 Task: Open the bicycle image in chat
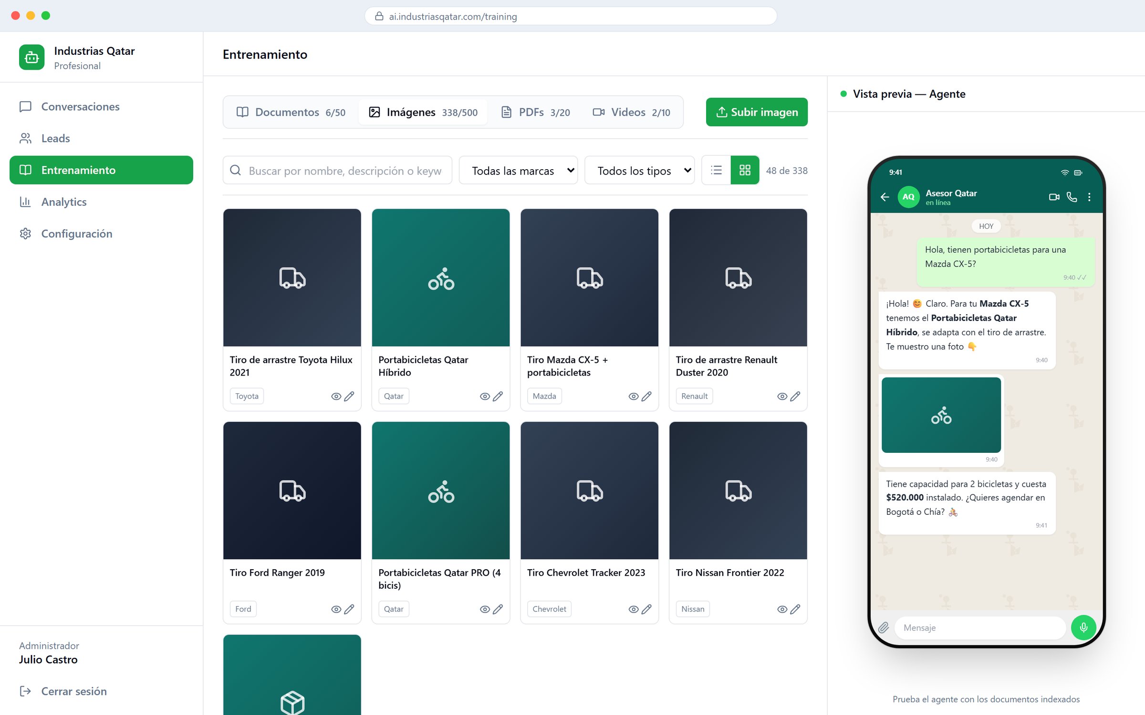pos(941,415)
